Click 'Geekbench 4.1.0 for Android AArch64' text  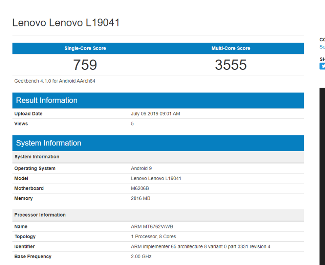tap(55, 81)
